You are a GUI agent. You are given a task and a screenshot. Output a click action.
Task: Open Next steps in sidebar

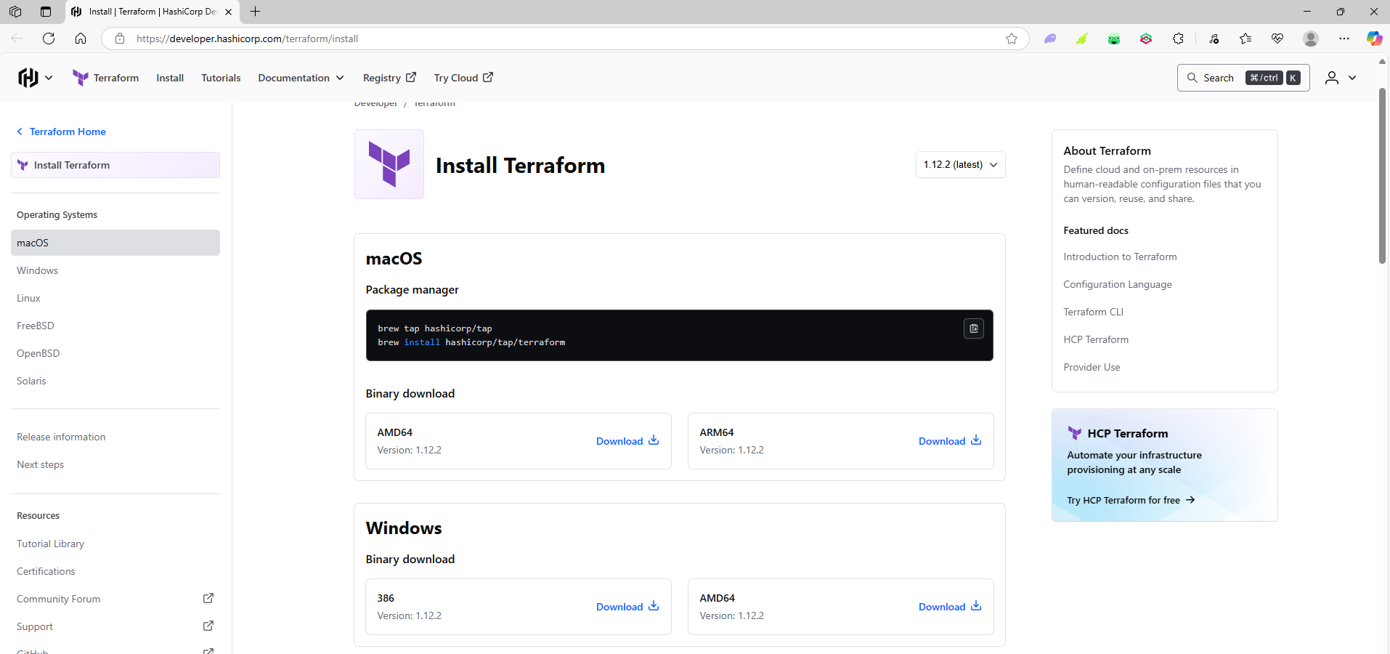coord(40,464)
